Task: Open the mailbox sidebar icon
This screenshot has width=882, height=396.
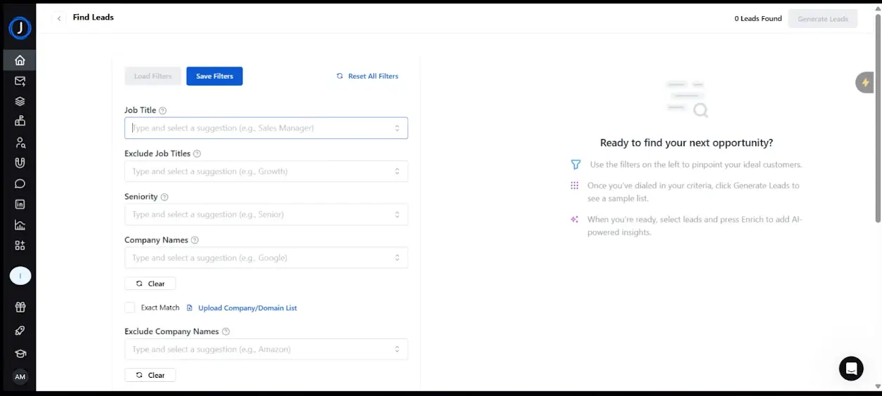Action: (20, 121)
